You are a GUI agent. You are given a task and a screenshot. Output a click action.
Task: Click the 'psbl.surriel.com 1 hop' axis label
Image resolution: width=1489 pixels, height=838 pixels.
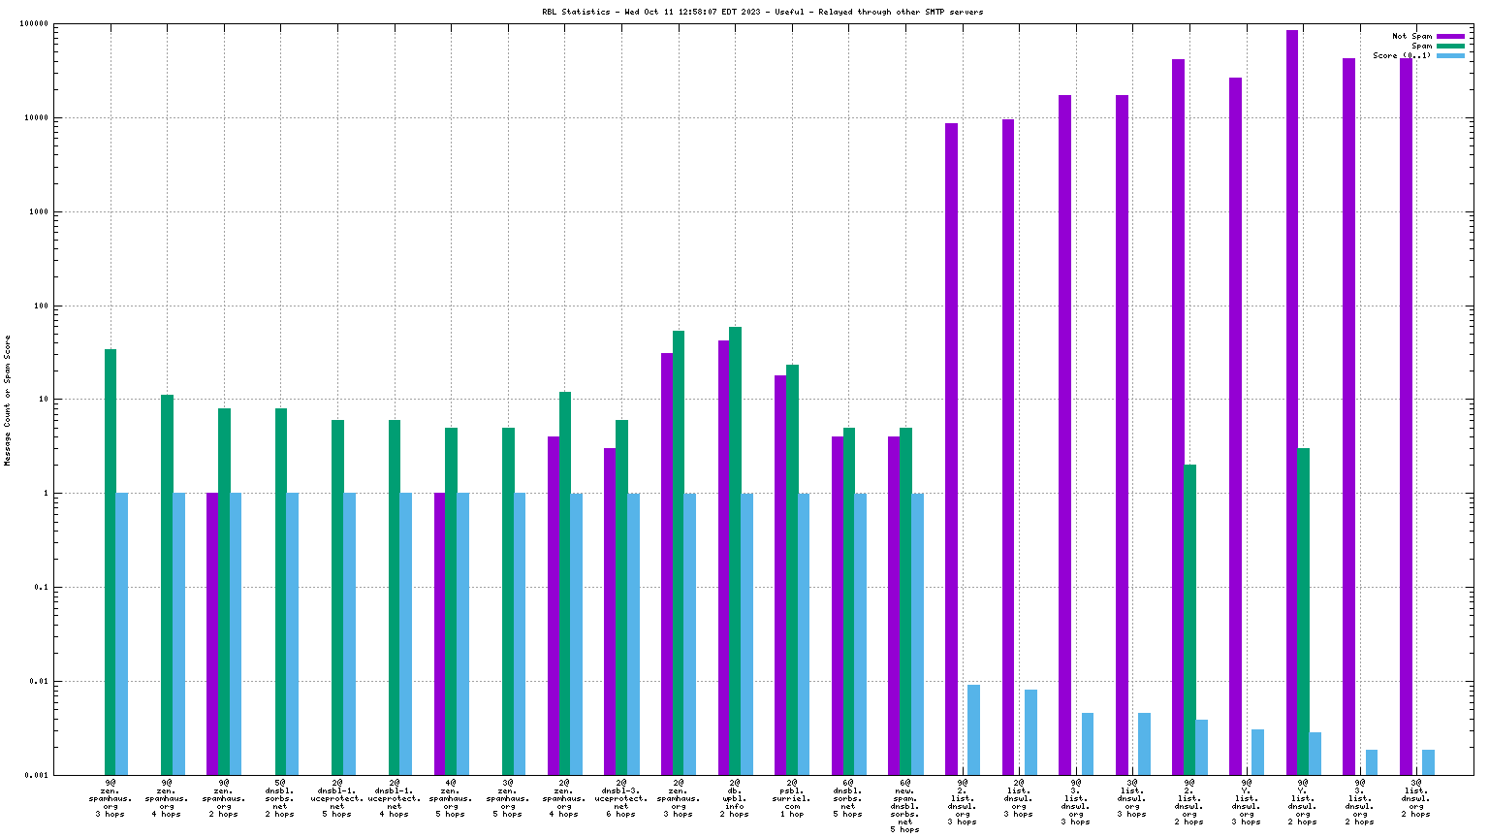tap(791, 797)
